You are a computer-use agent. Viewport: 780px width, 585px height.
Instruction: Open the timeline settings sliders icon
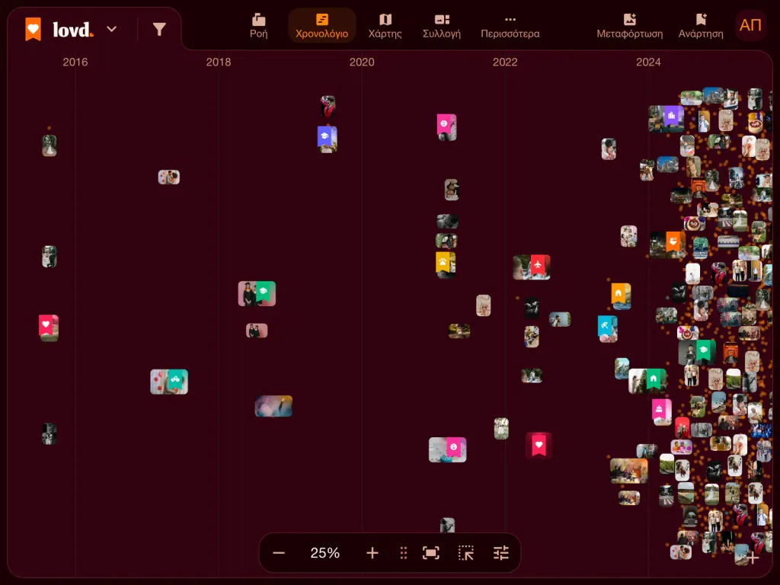(x=501, y=553)
